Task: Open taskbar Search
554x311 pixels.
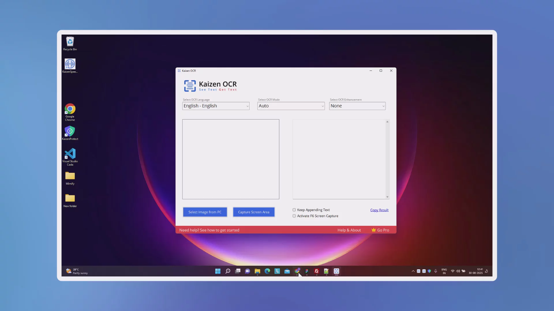Action: point(228,271)
